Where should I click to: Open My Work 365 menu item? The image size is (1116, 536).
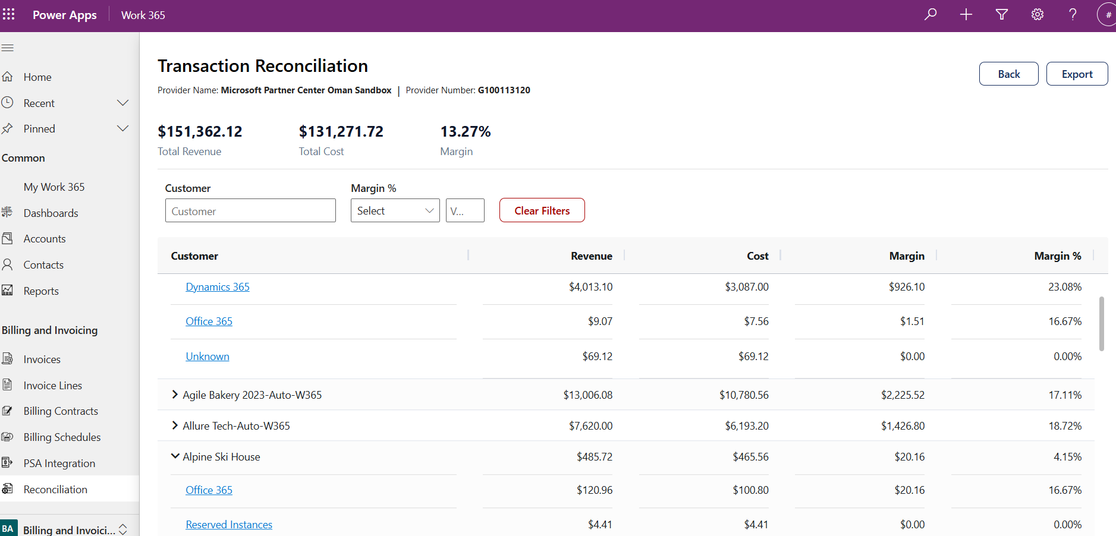[54, 187]
